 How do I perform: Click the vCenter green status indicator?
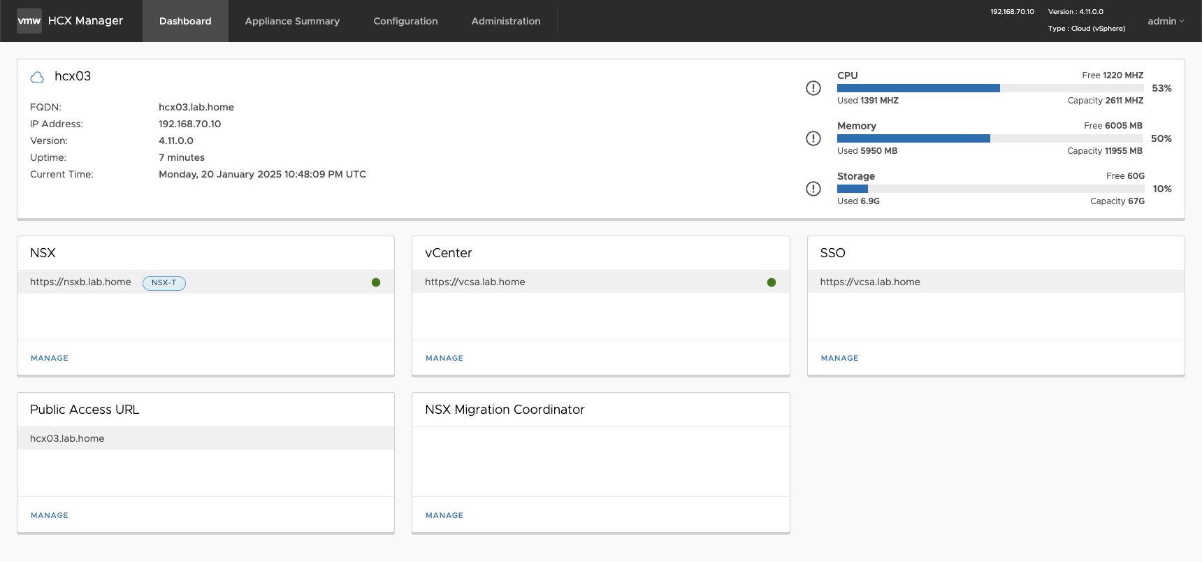pos(772,282)
